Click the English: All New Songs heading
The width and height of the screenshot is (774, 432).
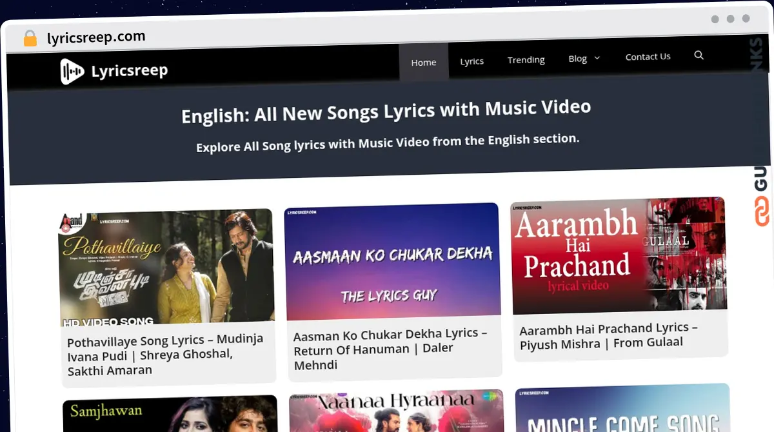tap(386, 112)
